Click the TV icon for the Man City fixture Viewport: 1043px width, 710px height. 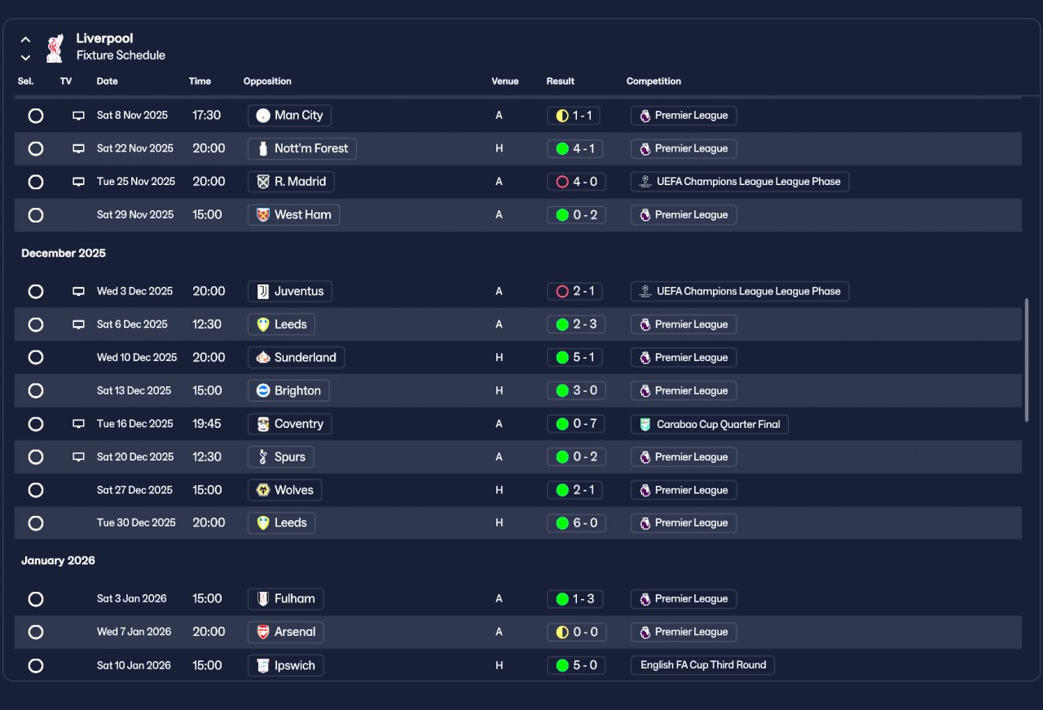(x=78, y=116)
